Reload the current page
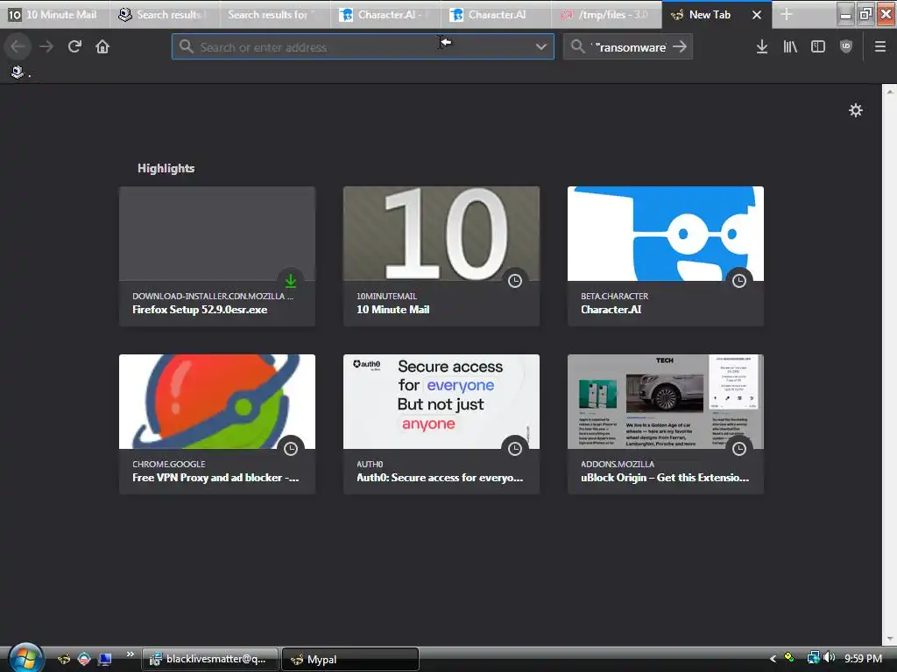Image resolution: width=897 pixels, height=672 pixels. click(x=74, y=46)
